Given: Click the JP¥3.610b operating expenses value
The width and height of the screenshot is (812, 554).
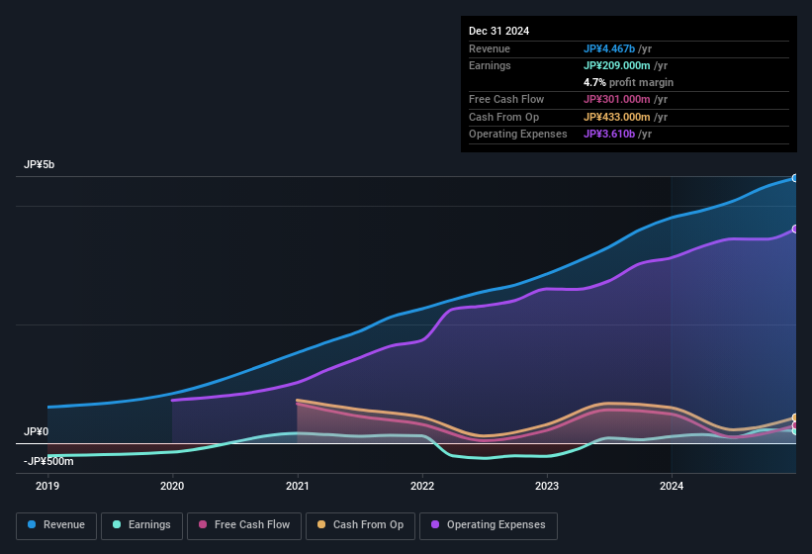Looking at the screenshot, I should point(609,134).
